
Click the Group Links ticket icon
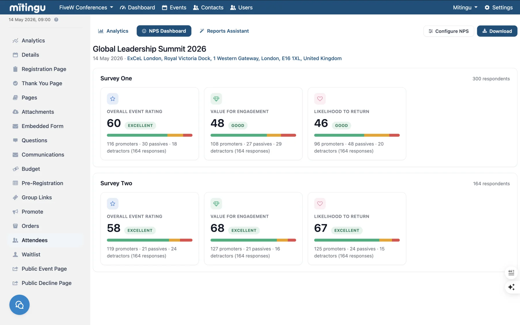coord(15,198)
